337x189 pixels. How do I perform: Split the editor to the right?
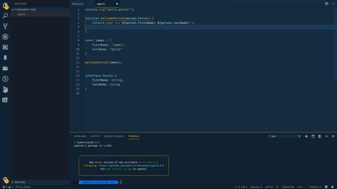[326, 4]
